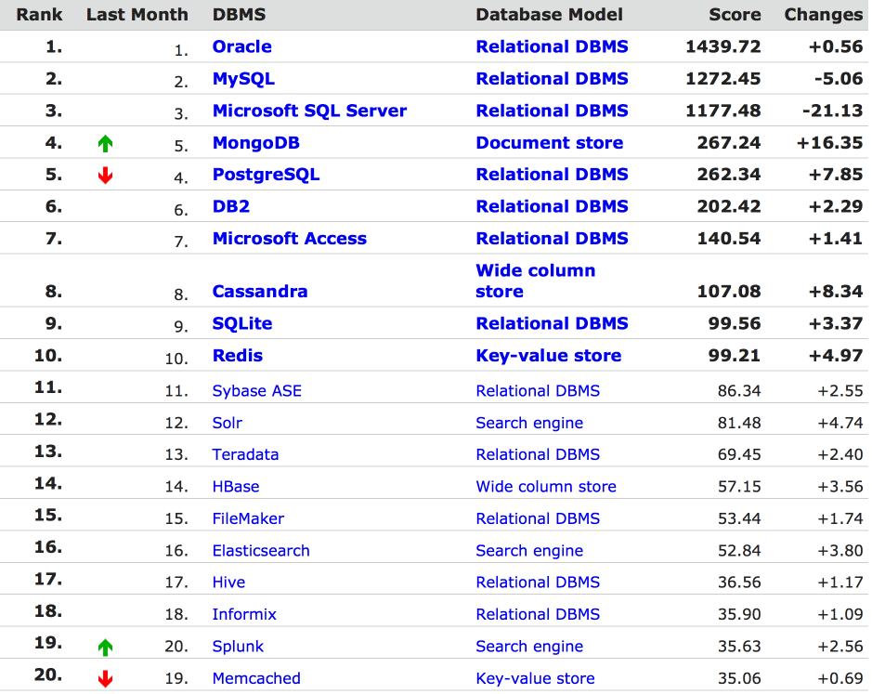The height and width of the screenshot is (694, 872).
Task: Open the Cassandra DBMS link
Action: click(x=259, y=292)
